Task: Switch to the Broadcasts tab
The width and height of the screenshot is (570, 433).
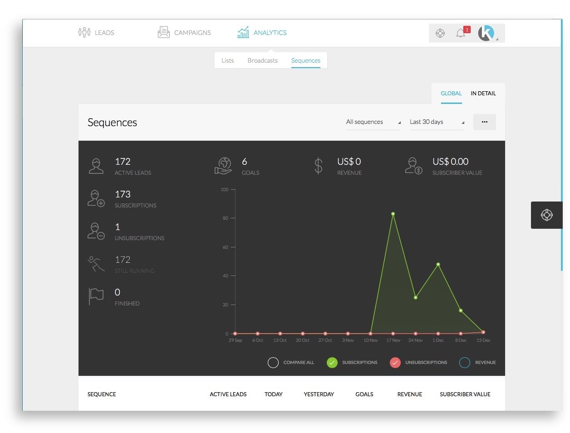Action: coord(262,60)
